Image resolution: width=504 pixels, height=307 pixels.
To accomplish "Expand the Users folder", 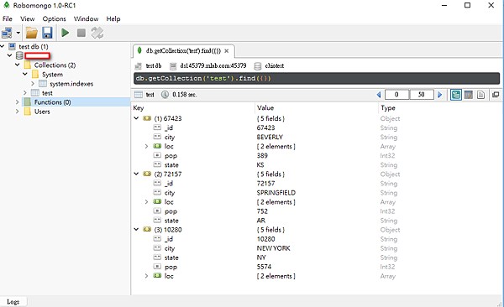I will coord(18,112).
